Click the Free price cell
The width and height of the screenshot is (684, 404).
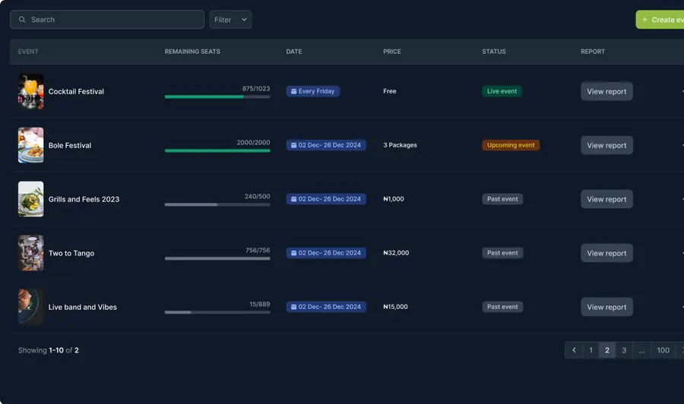pos(390,91)
